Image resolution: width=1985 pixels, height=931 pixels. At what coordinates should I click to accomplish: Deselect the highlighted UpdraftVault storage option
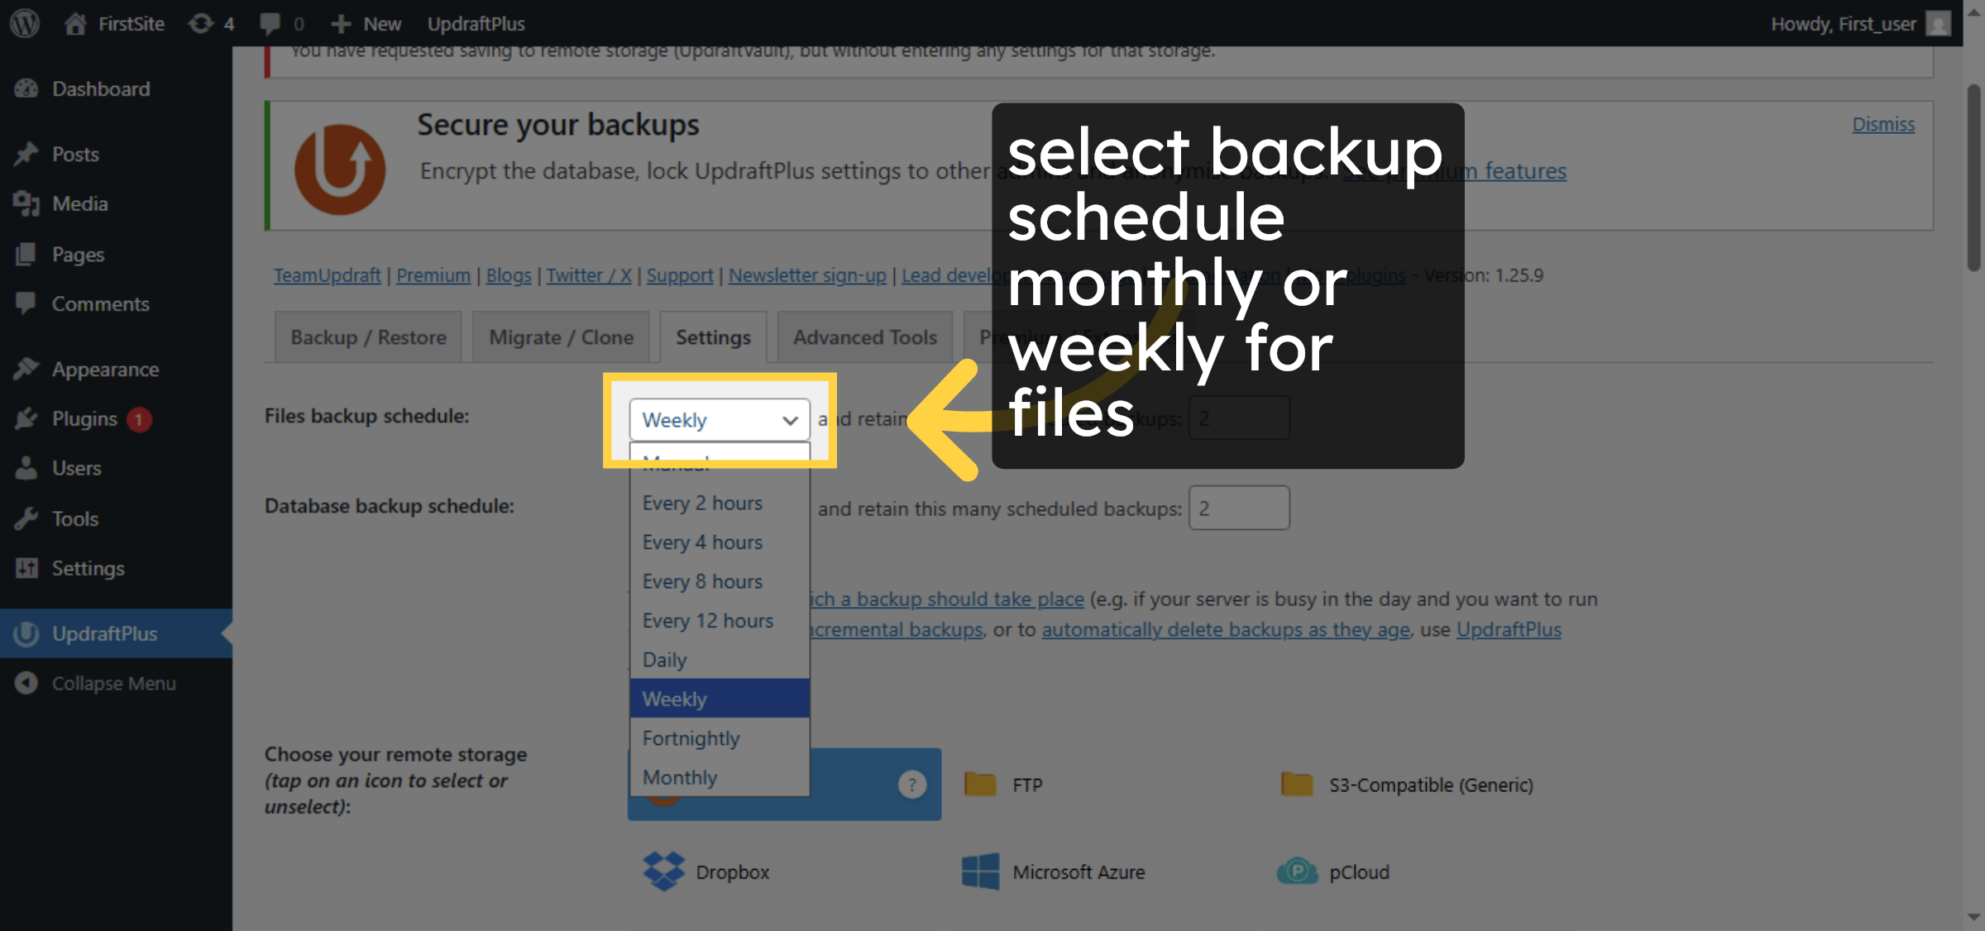point(784,785)
